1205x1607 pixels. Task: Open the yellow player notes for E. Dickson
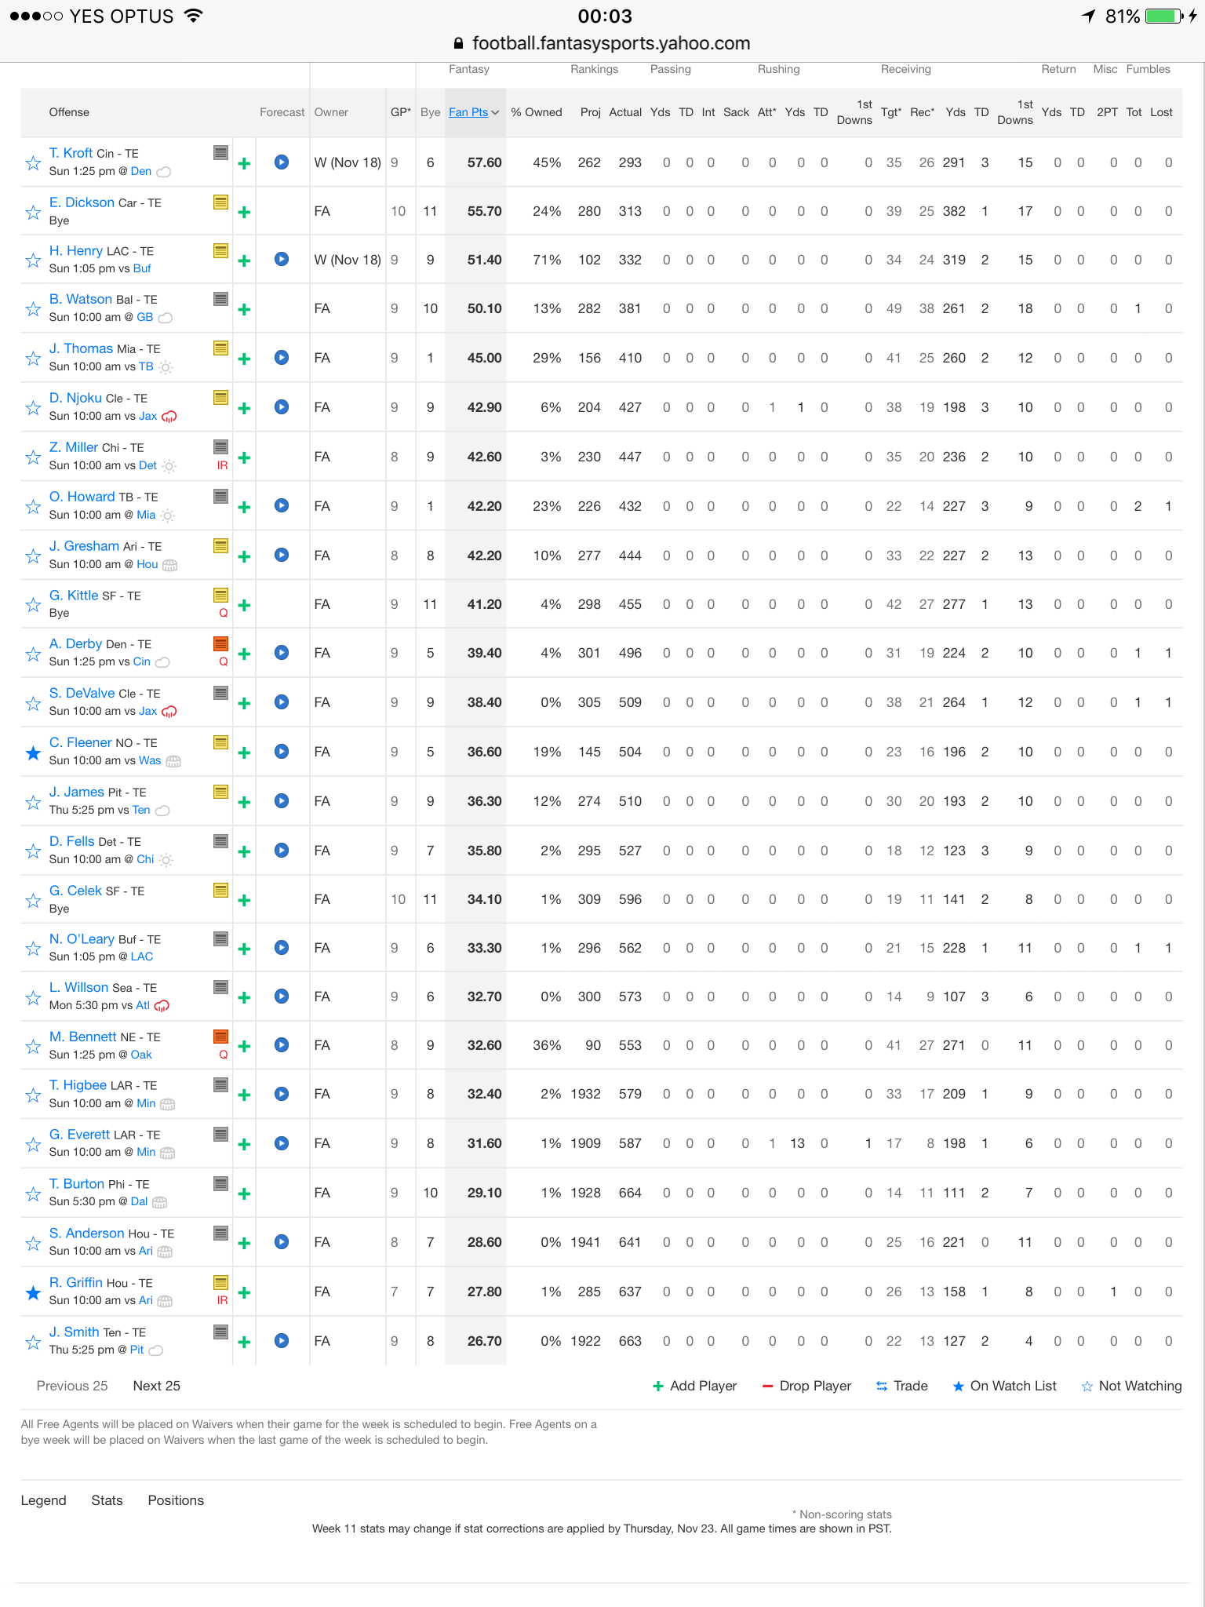click(x=221, y=202)
